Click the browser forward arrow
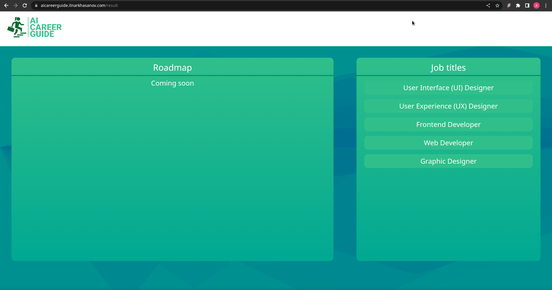This screenshot has width=552, height=290. tap(16, 5)
